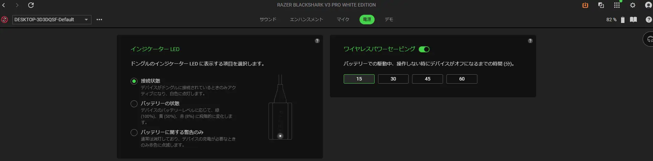This screenshot has height=161, width=653.
Task: Click the red profile status icon
Action: (4, 20)
